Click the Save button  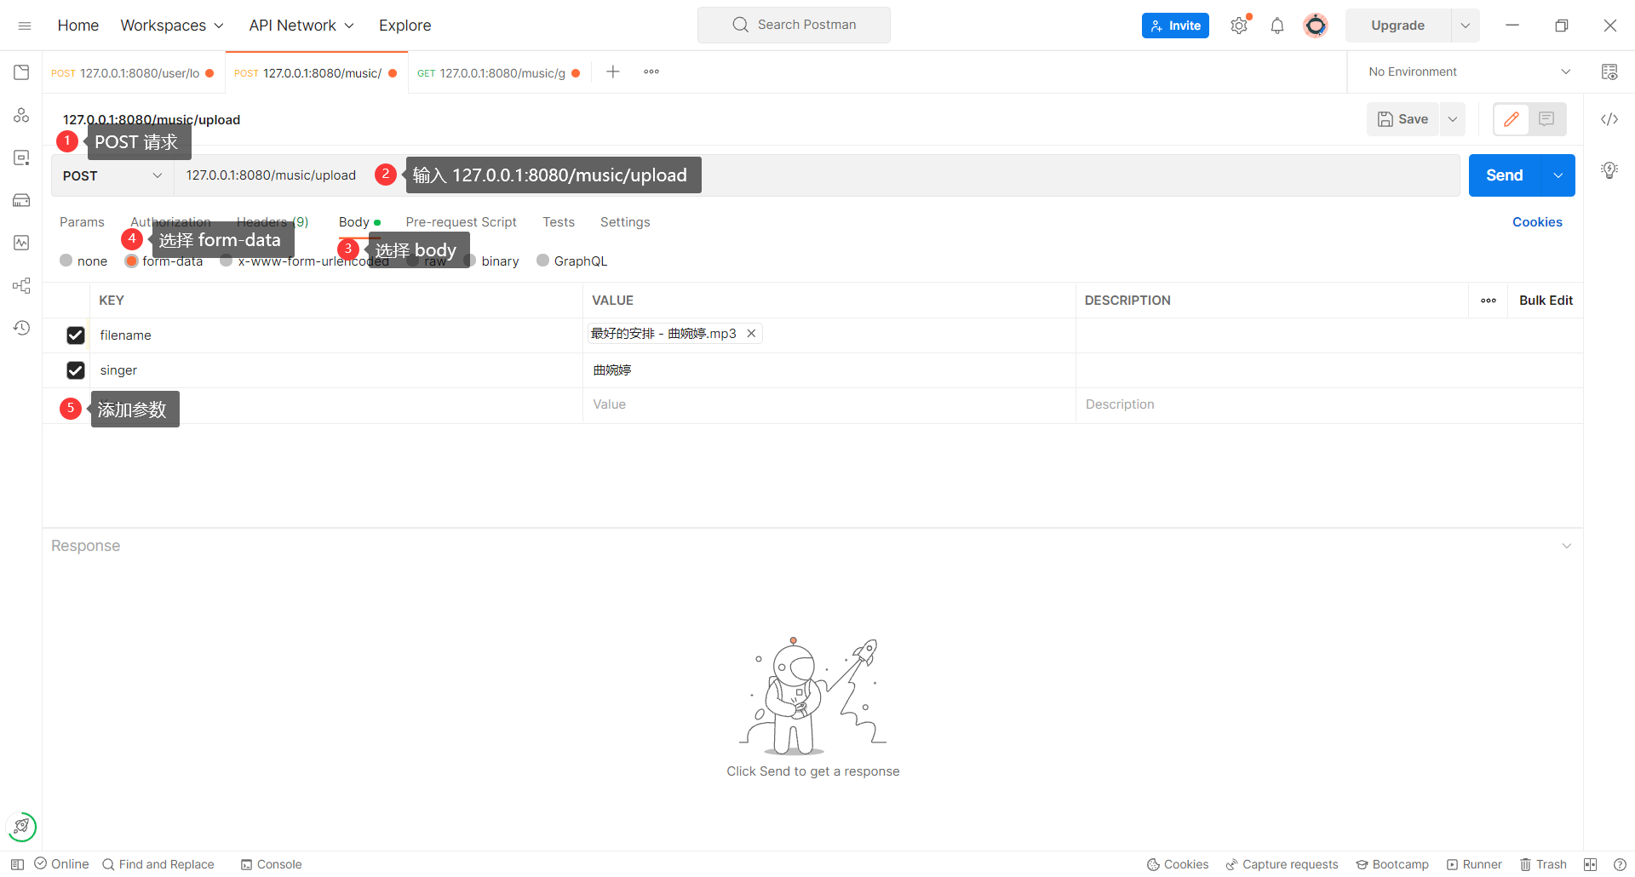pyautogui.click(x=1403, y=119)
